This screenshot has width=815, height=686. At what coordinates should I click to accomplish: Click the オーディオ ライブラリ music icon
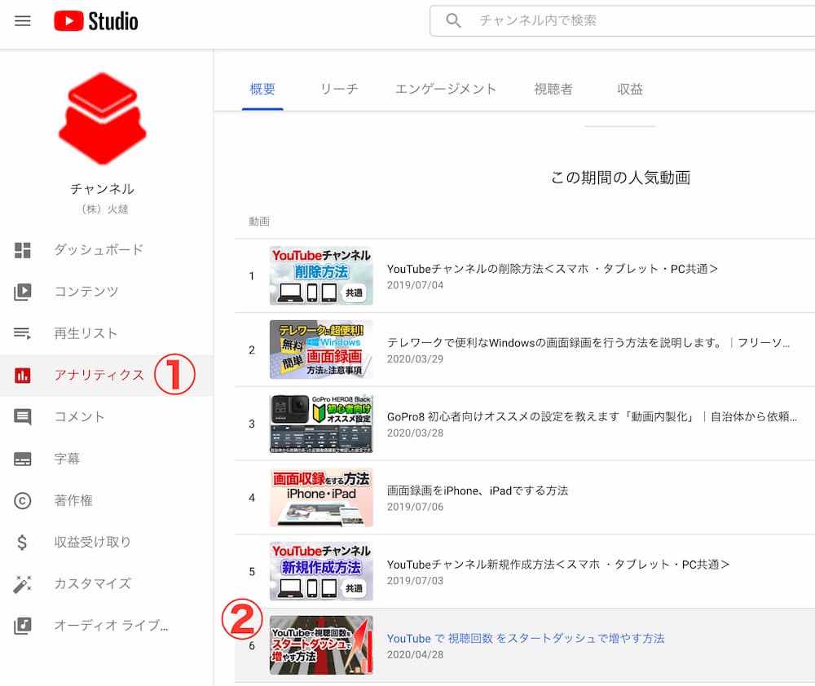[x=22, y=626]
